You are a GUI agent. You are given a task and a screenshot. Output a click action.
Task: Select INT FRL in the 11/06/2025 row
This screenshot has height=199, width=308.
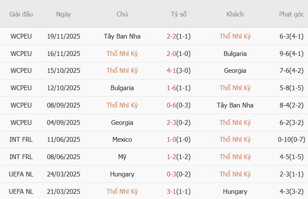pos(21,140)
